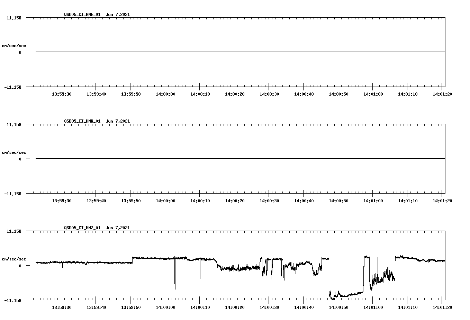Click the 0 baseline label on HNN plot
The width and height of the screenshot is (470, 320).
[x=20, y=159]
